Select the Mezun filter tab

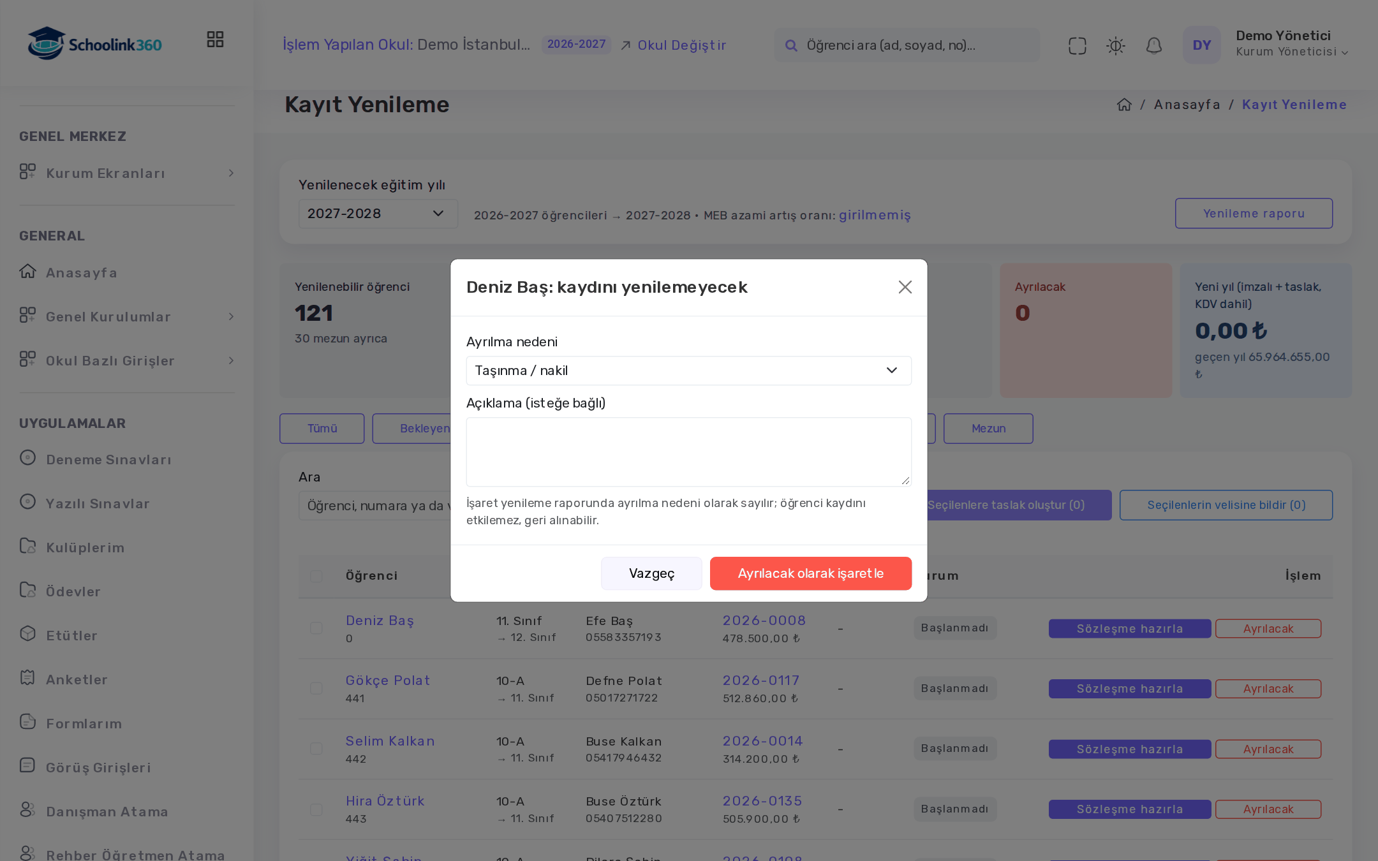click(x=988, y=429)
